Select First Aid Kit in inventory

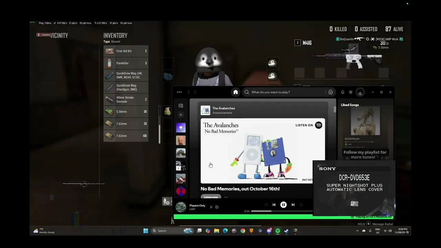126,51
